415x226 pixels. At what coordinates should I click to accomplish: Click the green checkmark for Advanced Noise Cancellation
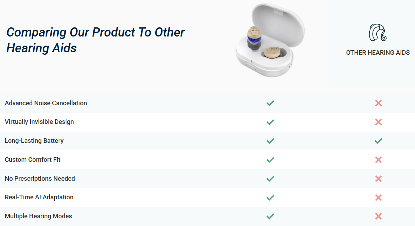click(270, 103)
